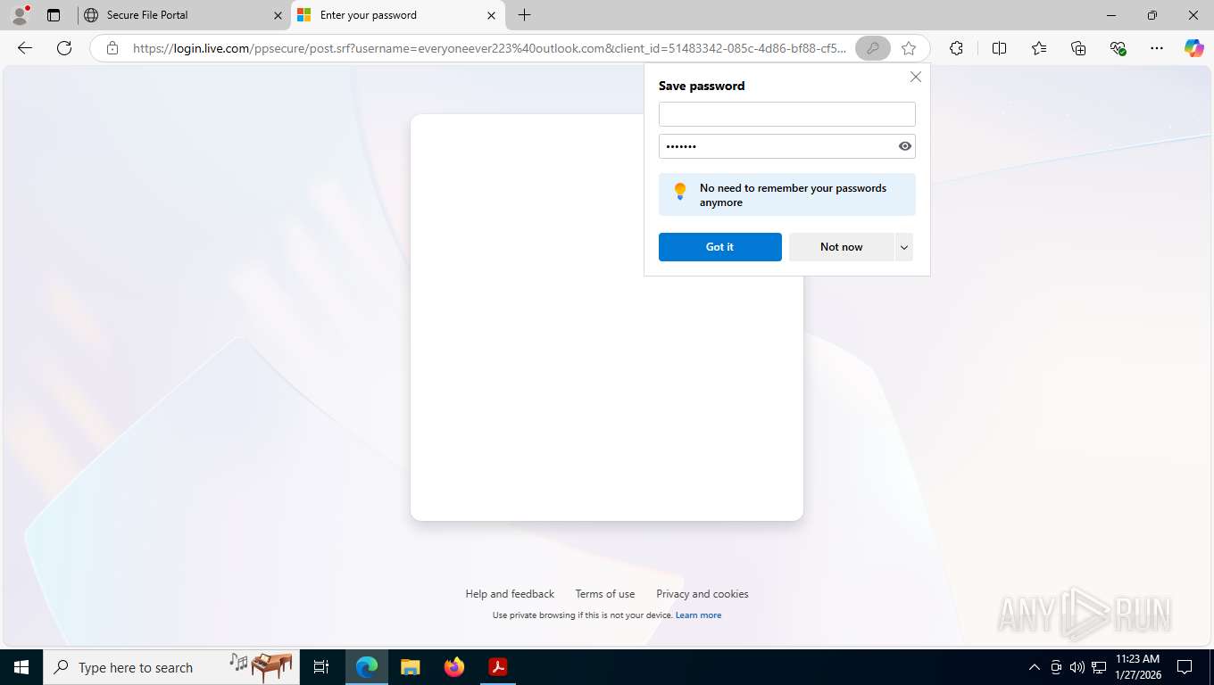Image resolution: width=1214 pixels, height=685 pixels.
Task: Open File Explorer from the taskbar
Action: [410, 667]
